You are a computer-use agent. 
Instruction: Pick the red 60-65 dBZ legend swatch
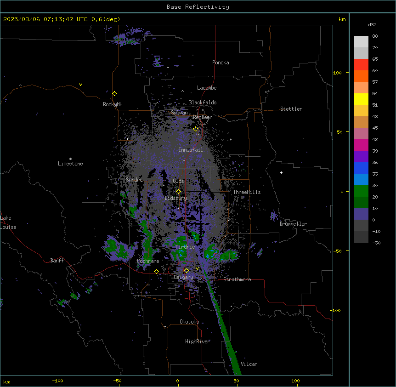coord(361,65)
